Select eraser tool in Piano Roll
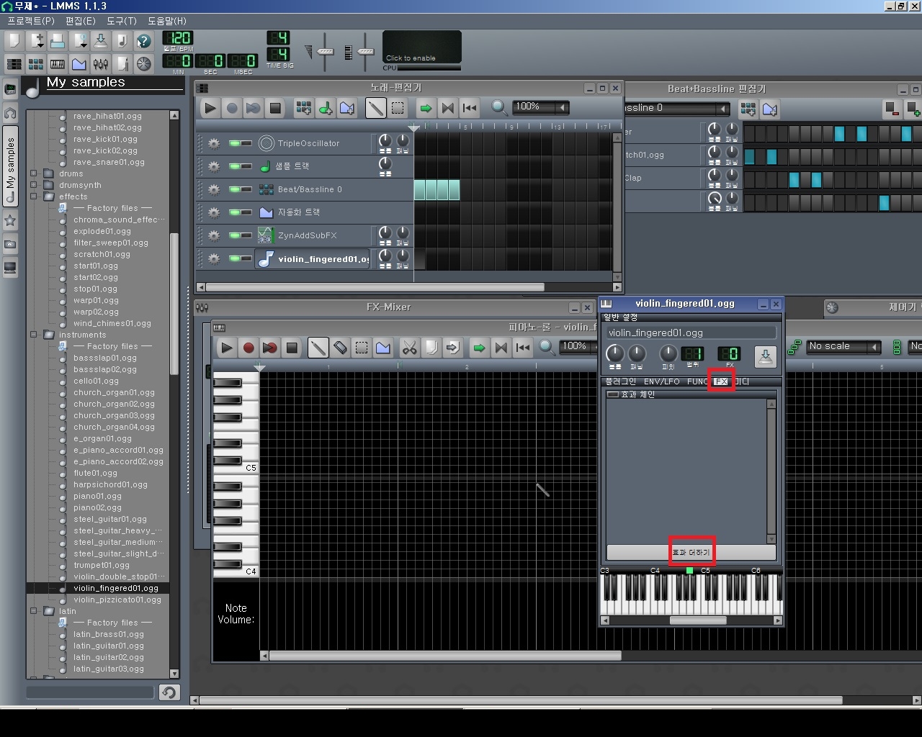Viewport: 922px width, 737px height. 339,348
